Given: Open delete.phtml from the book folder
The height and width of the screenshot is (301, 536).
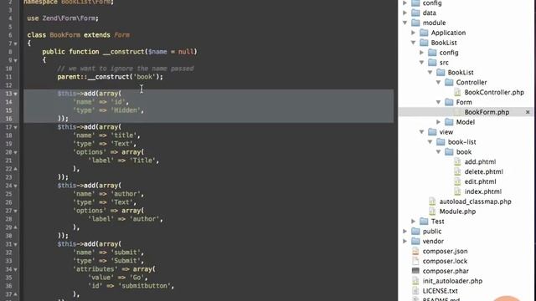Looking at the screenshot, I should [484, 171].
